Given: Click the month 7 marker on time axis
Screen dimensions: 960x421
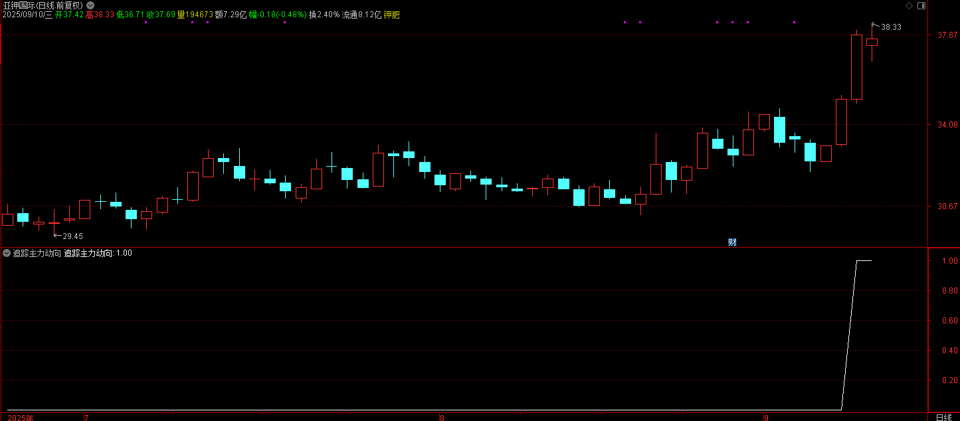Looking at the screenshot, I should tap(86, 418).
